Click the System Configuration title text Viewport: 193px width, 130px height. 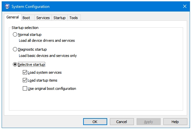coord(31,7)
